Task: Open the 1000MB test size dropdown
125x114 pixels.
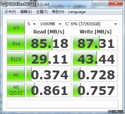Action: click(x=50, y=24)
